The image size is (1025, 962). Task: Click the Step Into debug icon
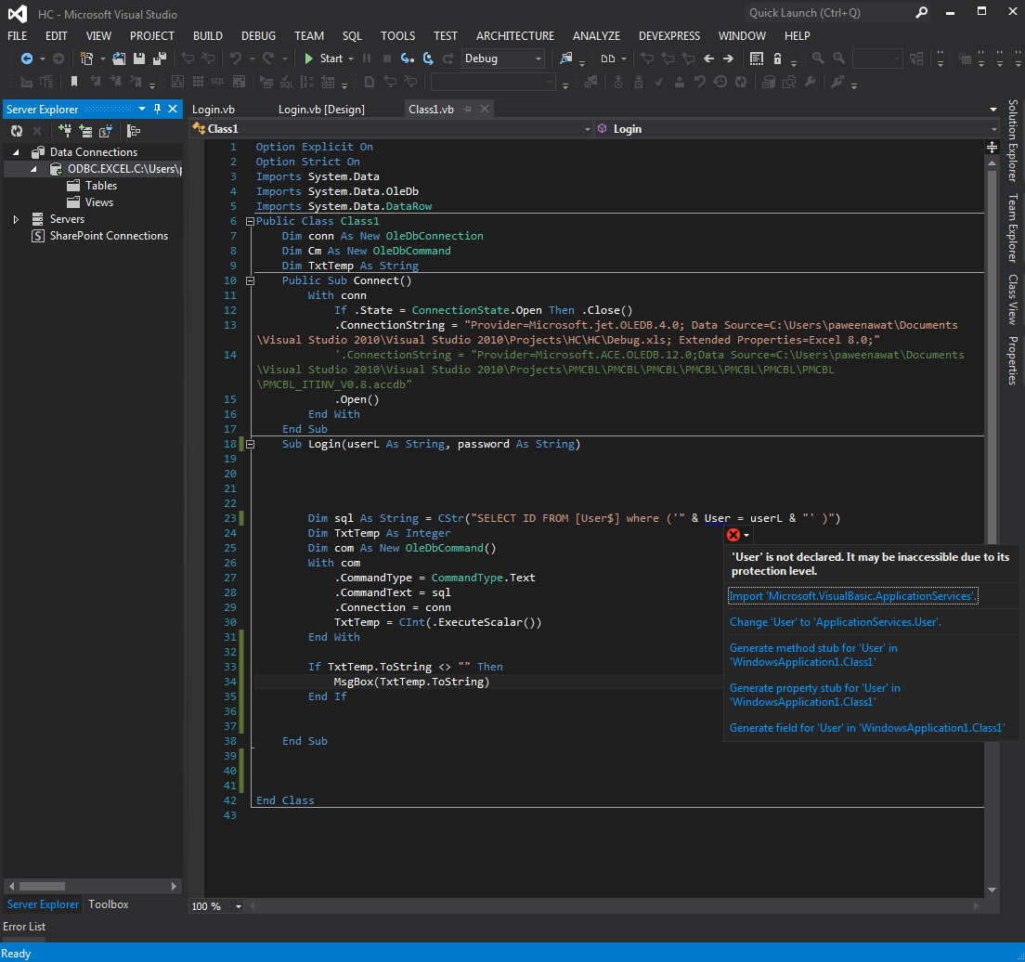coord(408,58)
